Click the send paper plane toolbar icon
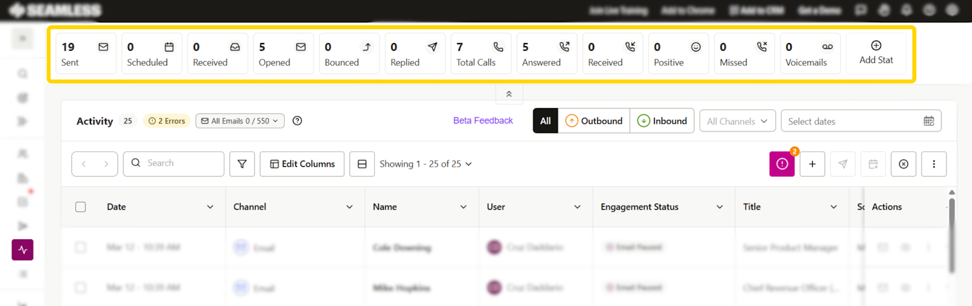 click(x=843, y=164)
